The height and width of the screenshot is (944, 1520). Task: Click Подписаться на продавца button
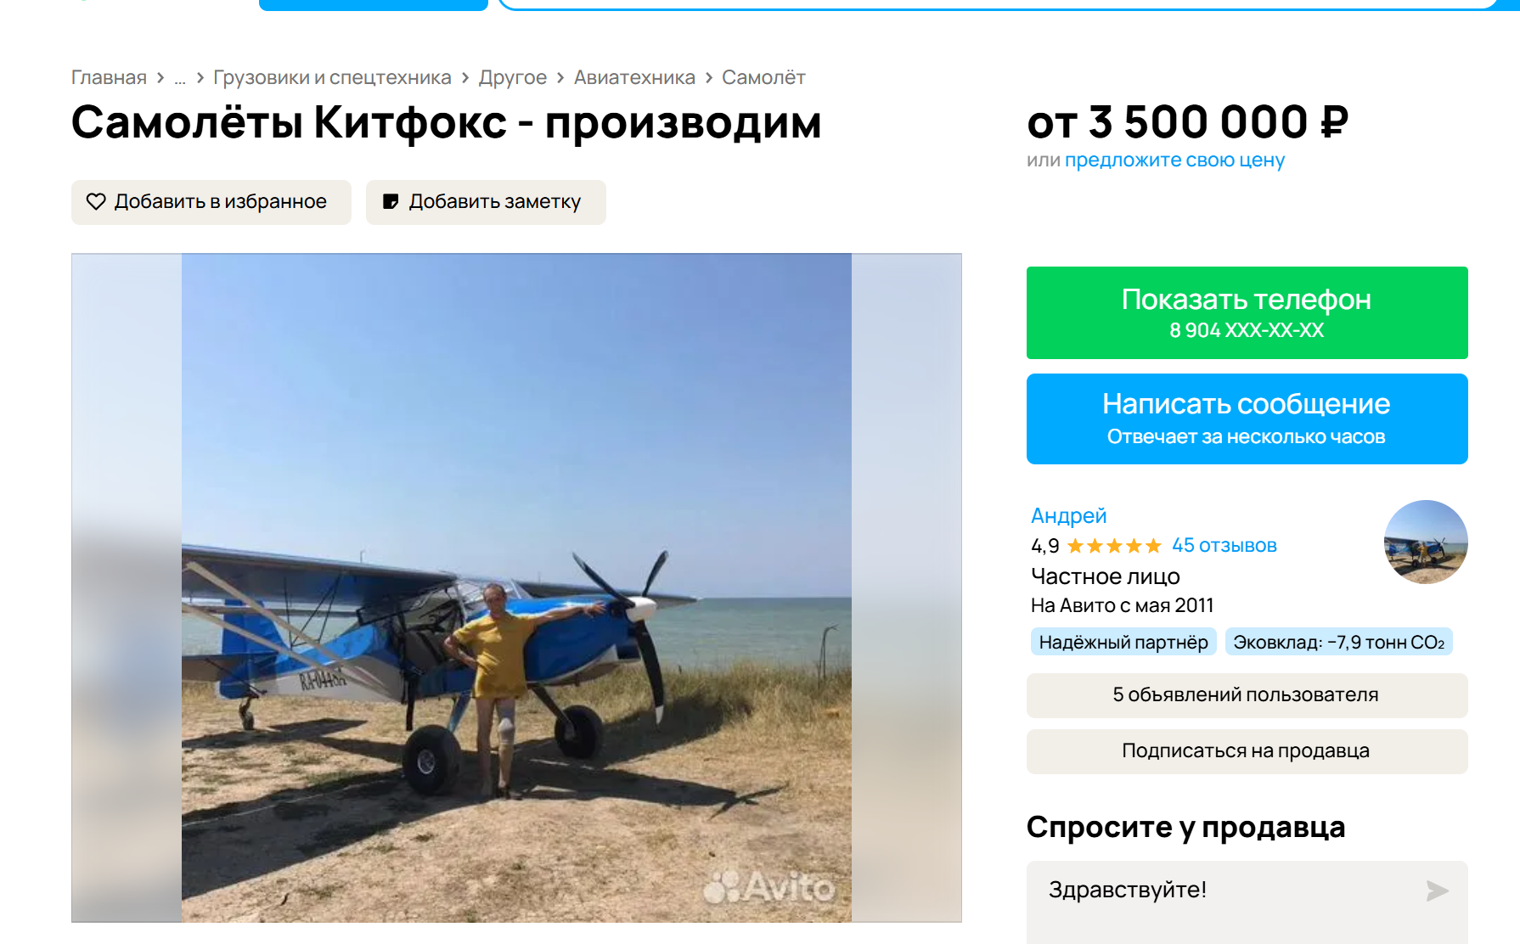(x=1247, y=751)
